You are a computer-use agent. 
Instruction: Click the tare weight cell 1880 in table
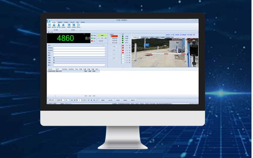[90, 71]
